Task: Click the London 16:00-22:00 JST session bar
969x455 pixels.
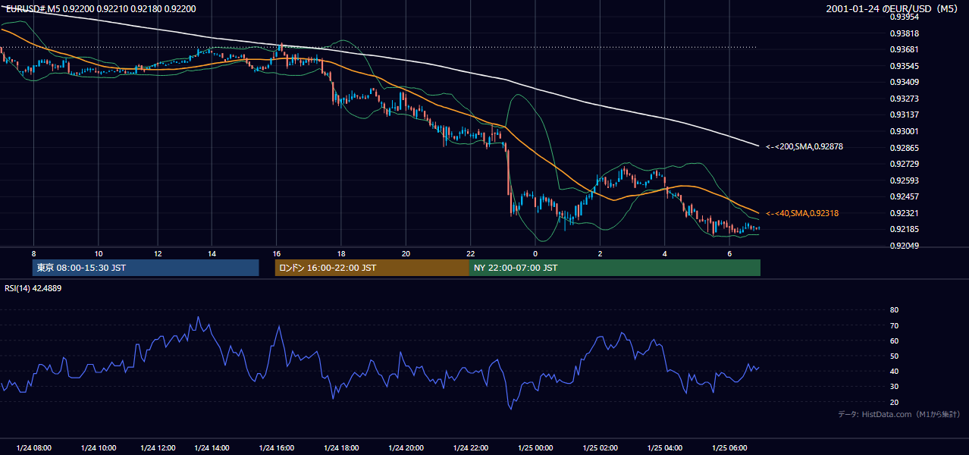Action: (372, 268)
